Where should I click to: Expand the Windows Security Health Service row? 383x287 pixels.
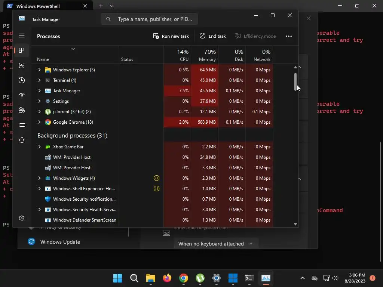point(39,210)
